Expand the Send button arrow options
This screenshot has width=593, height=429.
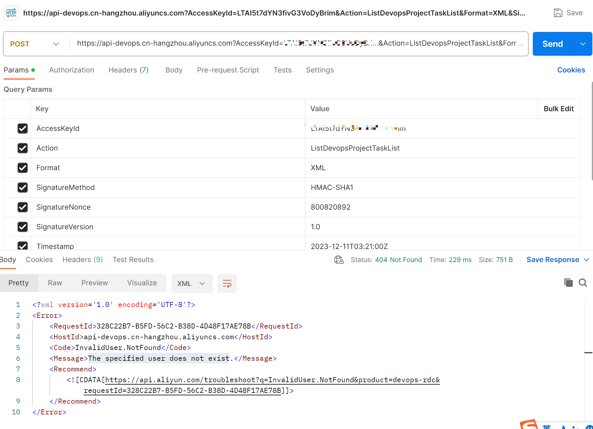[583, 44]
